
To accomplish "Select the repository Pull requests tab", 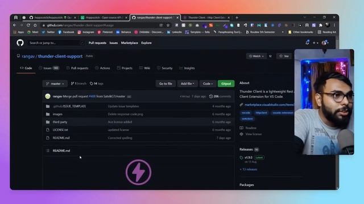I will click(x=77, y=68).
